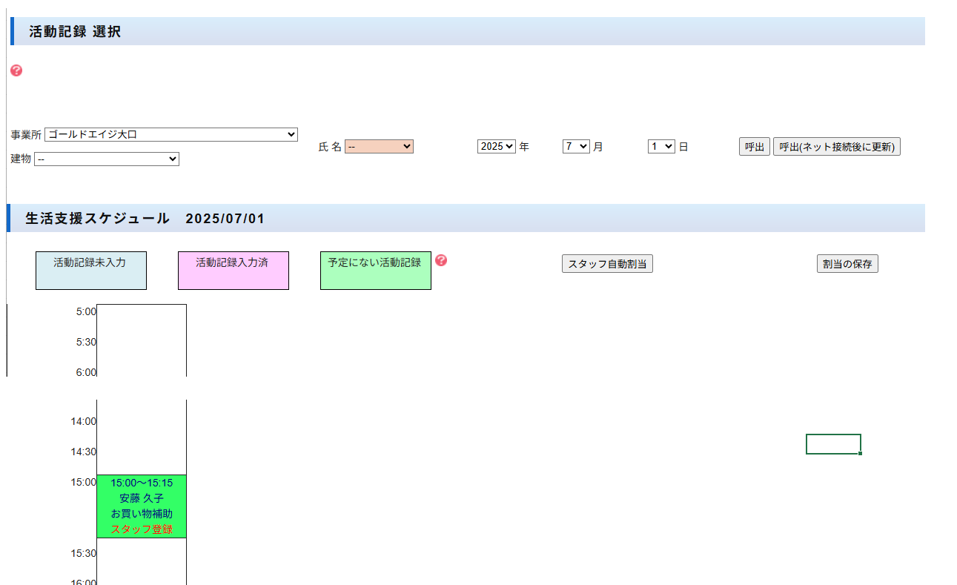Click the pink 活動記録入力済 legend box
Screen dimensions: 957x585
click(233, 271)
